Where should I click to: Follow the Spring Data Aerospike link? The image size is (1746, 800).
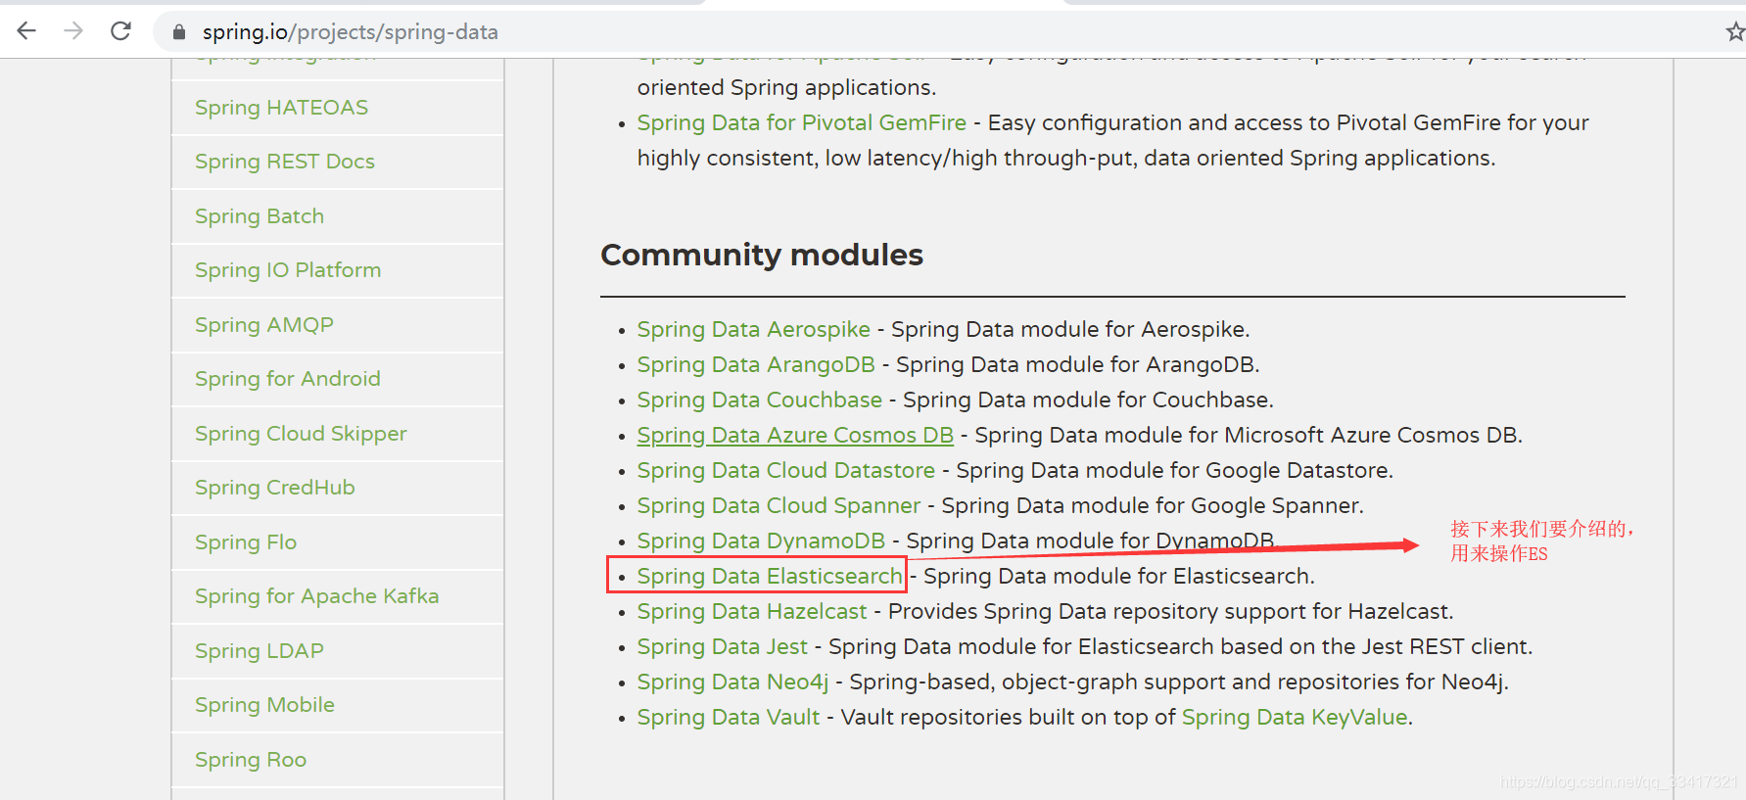click(x=754, y=329)
